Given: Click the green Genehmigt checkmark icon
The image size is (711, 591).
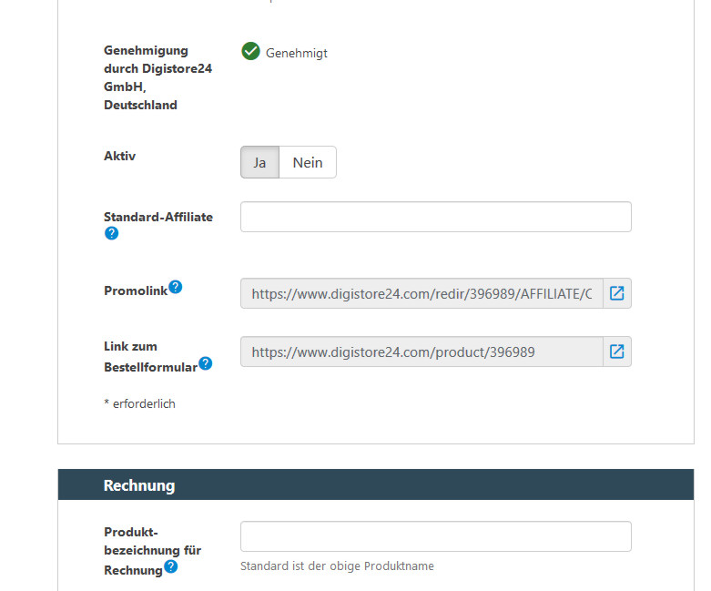Looking at the screenshot, I should pyautogui.click(x=250, y=52).
